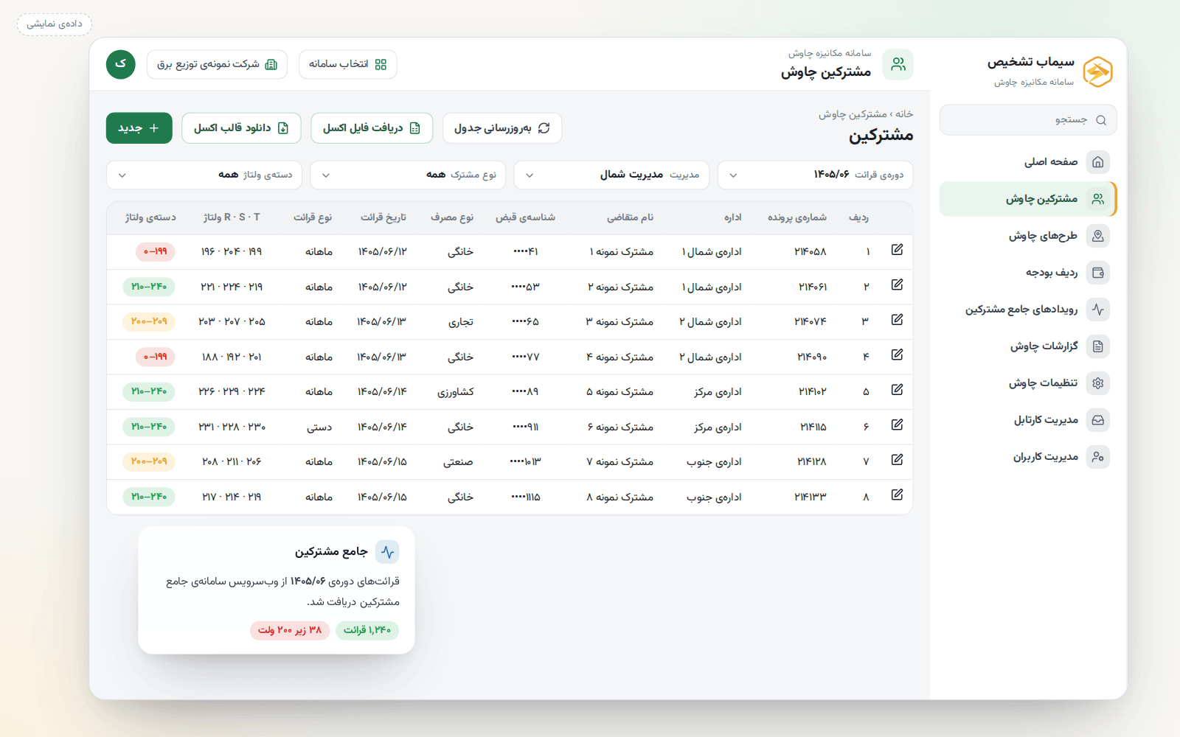Click edit icon for row مشترک نمونه ۶
Image resolution: width=1180 pixels, height=737 pixels.
pyautogui.click(x=897, y=425)
